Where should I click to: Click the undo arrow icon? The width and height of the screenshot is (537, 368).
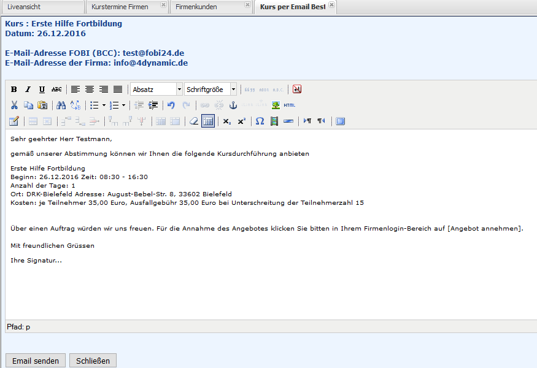[171, 105]
